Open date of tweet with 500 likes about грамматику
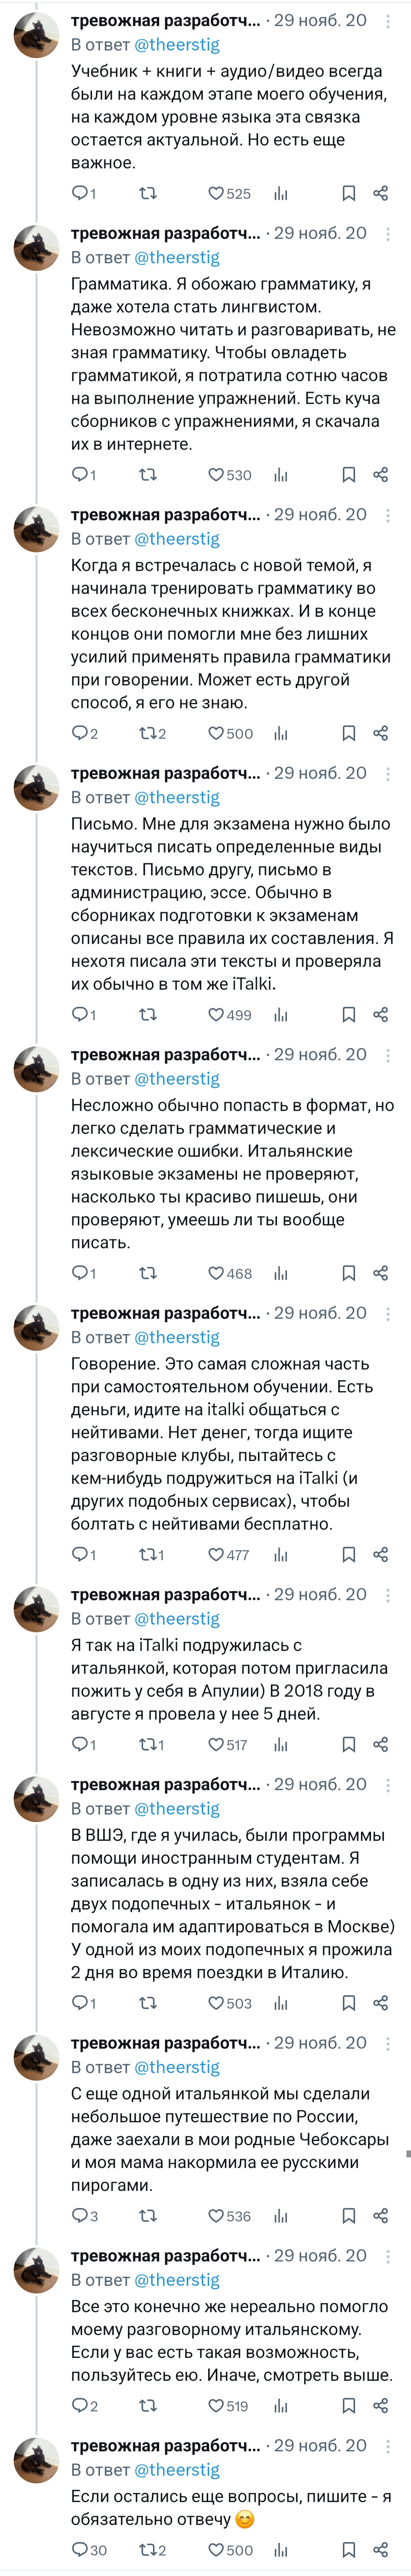411x2576 pixels. tap(319, 515)
